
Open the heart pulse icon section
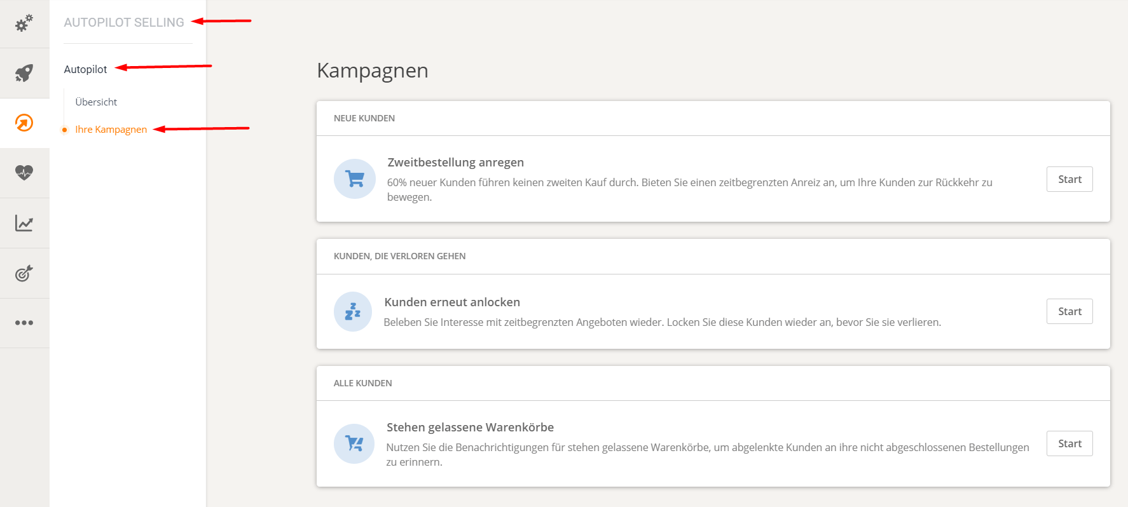coord(24,172)
